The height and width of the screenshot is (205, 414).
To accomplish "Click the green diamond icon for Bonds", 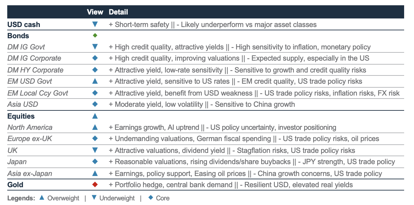I will point(95,35).
